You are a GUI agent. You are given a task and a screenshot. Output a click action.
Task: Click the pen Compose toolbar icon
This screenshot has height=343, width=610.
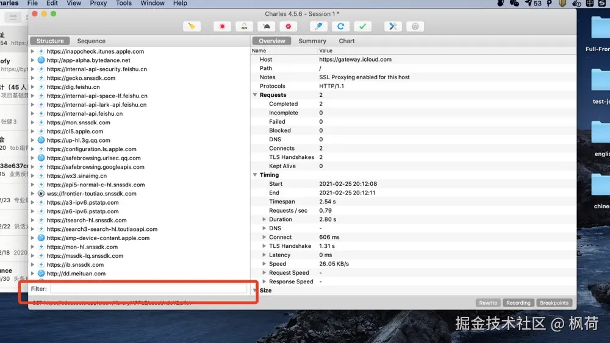point(318,26)
